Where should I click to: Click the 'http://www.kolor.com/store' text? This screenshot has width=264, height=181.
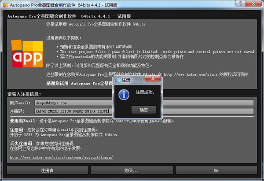pos(191,74)
